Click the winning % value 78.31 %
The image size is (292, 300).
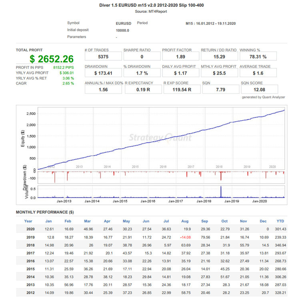258,57
